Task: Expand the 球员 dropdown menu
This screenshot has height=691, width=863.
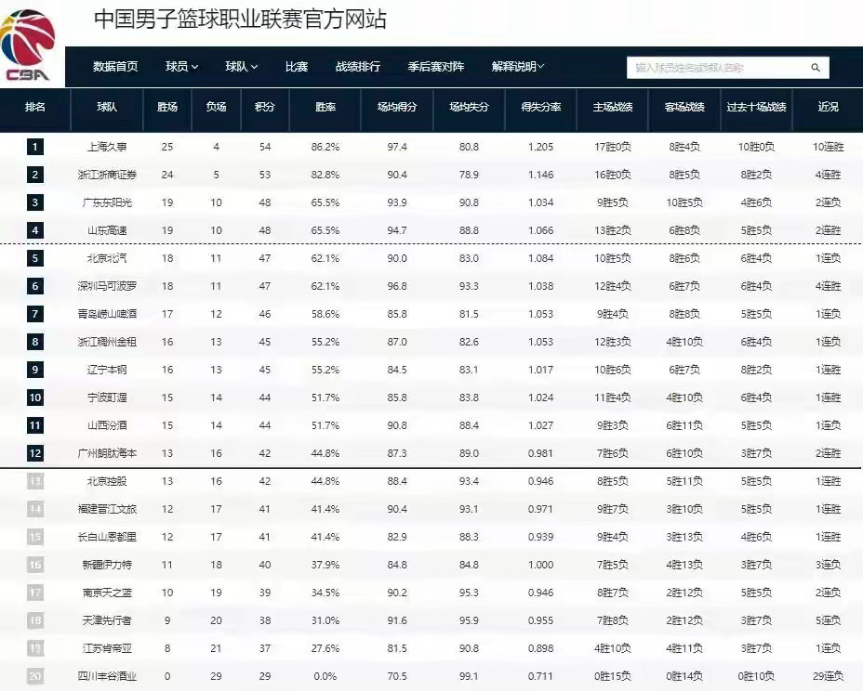Action: click(x=181, y=67)
